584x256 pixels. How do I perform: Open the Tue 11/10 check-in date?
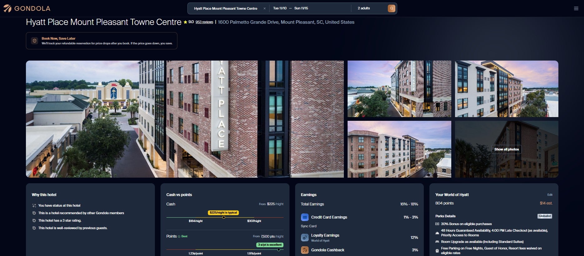click(280, 8)
